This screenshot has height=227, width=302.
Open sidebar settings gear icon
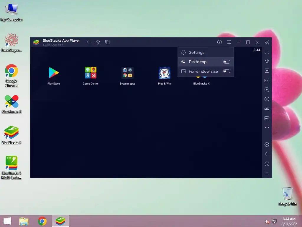[267, 144]
